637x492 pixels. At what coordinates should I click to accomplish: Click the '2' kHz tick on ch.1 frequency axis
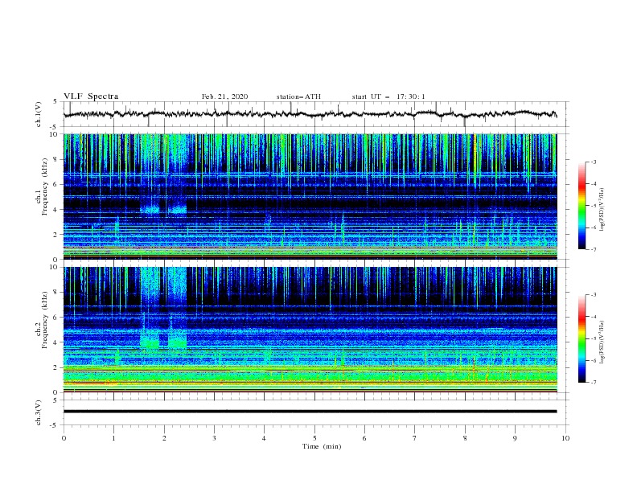pos(56,234)
